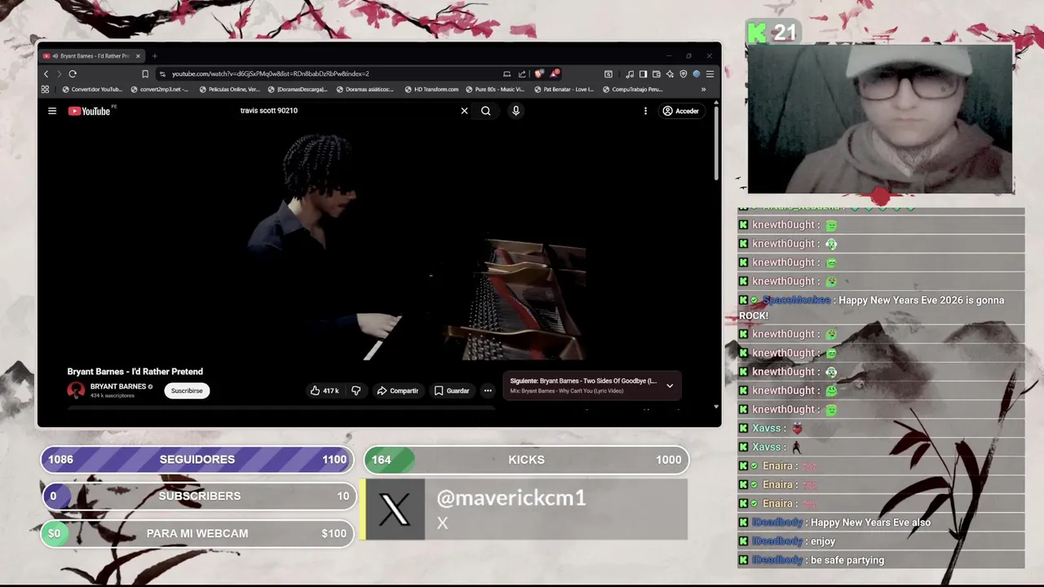Viewport: 1044px width, 587px height.
Task: Bookmark this page using the address bar icon
Action: point(145,73)
